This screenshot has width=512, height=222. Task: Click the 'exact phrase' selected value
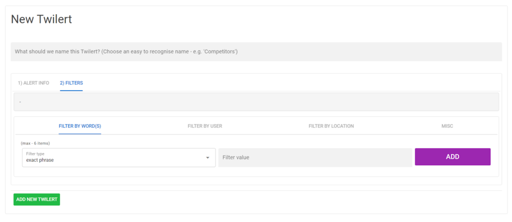[40, 160]
